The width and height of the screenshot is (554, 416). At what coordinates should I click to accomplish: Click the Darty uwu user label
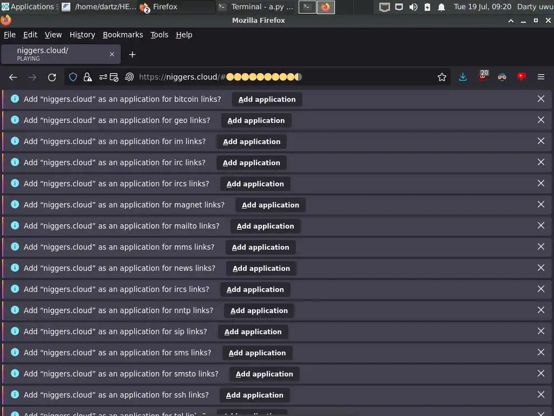point(535,6)
